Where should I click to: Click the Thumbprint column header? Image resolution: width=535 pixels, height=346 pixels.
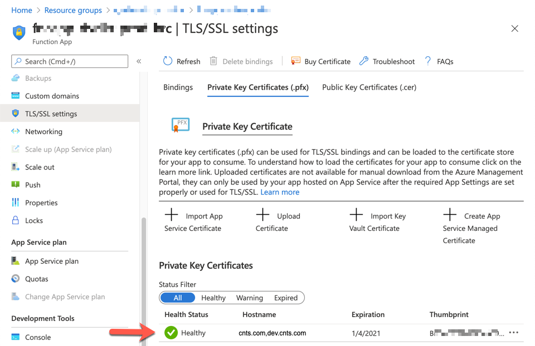(x=449, y=314)
